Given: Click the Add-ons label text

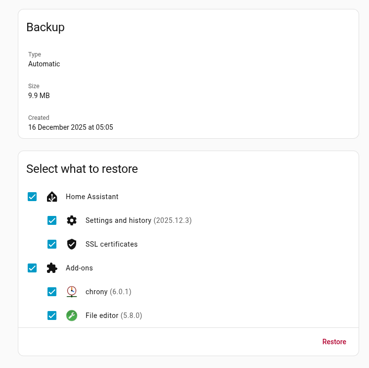Looking at the screenshot, I should 79,268.
